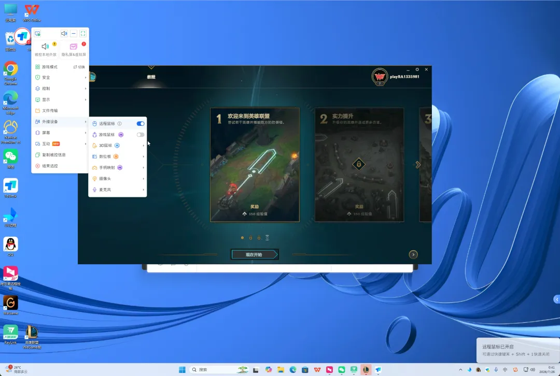Expand the 屏幕 submenu
The width and height of the screenshot is (560, 376).
[x=60, y=133]
